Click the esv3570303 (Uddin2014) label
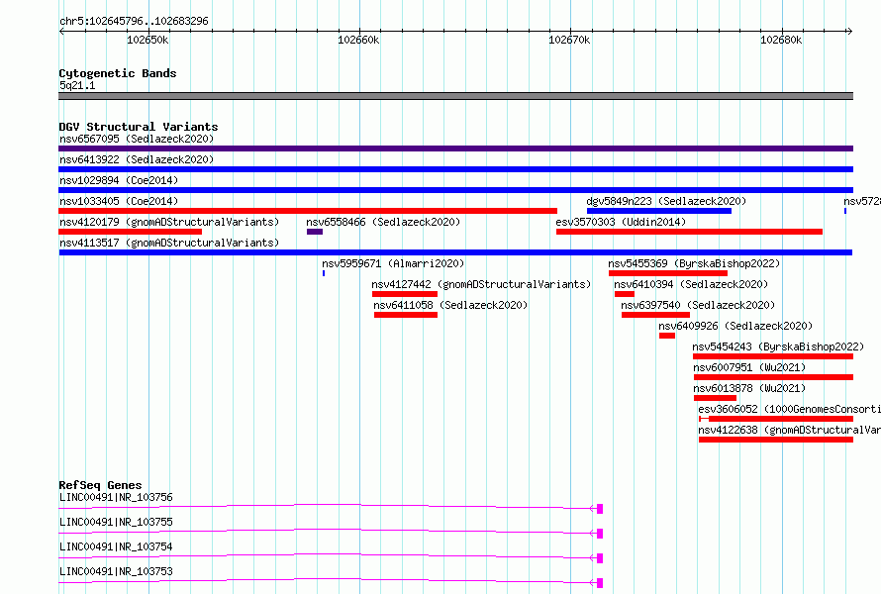Screen dimensions: 881x594 [621, 222]
